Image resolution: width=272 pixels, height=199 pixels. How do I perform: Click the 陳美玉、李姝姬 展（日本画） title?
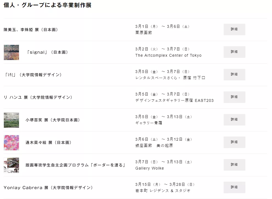31,30
